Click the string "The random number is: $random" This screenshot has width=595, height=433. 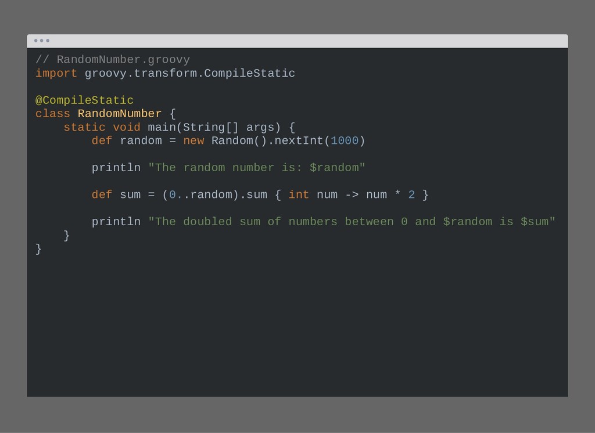click(x=256, y=168)
